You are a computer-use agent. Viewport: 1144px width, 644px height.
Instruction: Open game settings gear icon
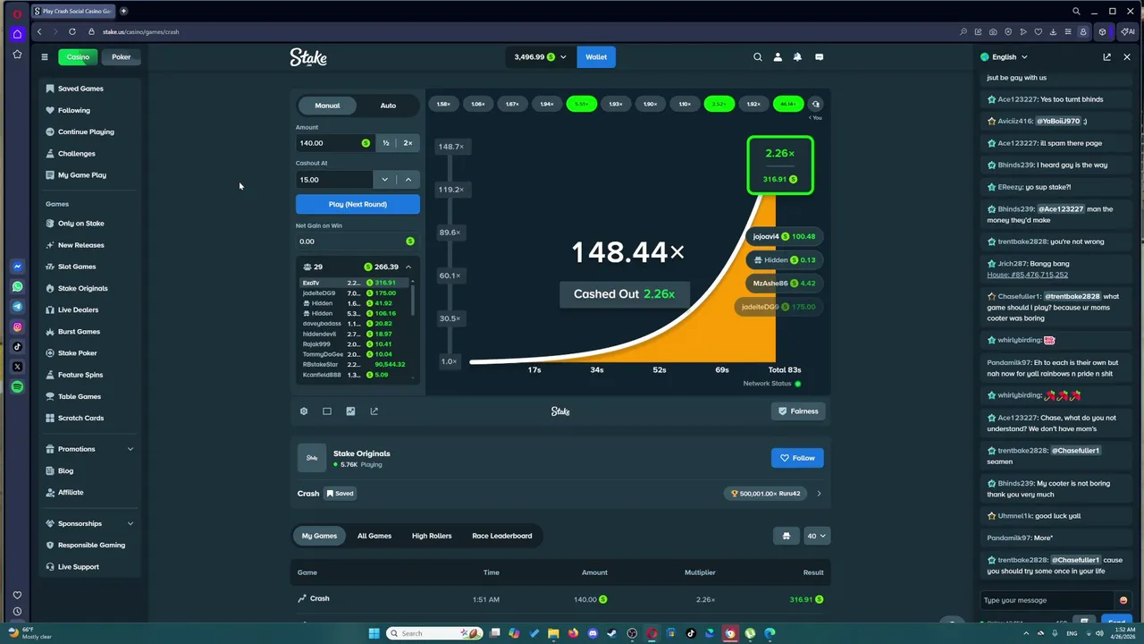304,411
